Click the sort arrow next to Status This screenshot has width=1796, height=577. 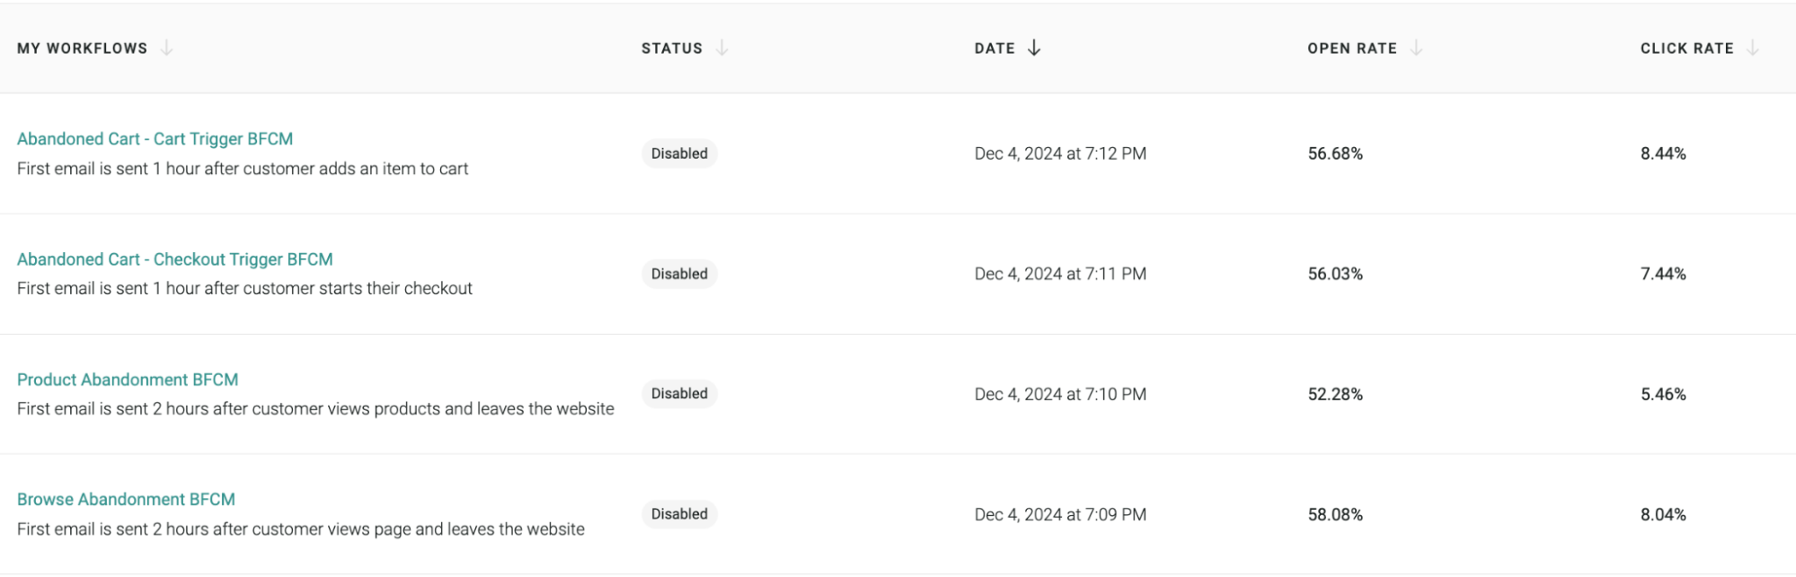pos(721,48)
